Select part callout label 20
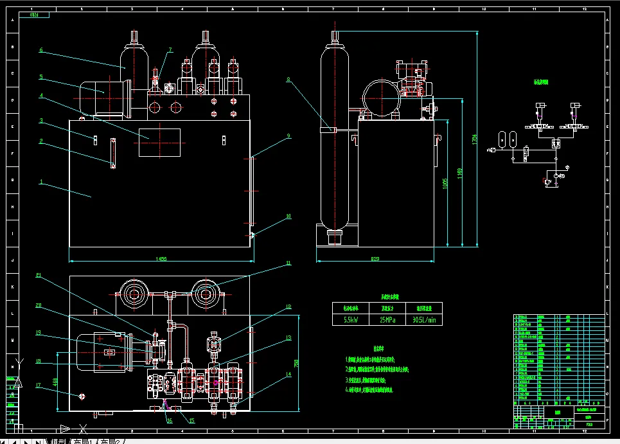Screen dimensions: 620x444 tap(39, 305)
